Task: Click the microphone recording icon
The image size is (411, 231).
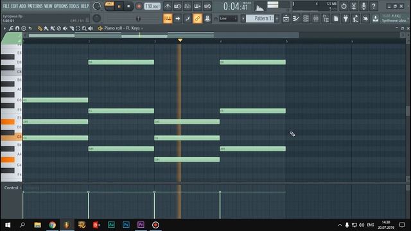Action: [x=363, y=6]
